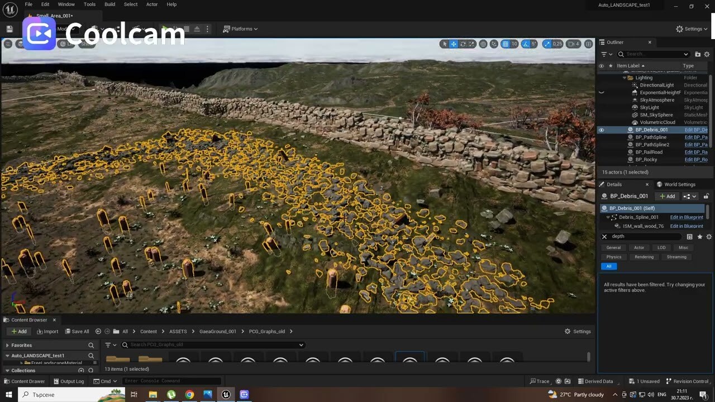Click the favorites star icon in Details
This screenshot has height=402, width=715.
click(x=699, y=237)
